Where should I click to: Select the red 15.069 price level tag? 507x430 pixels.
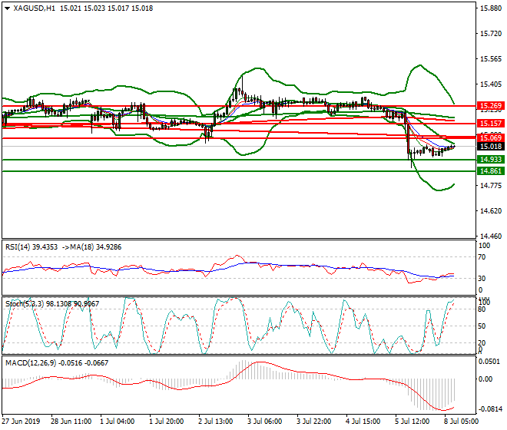pos(489,137)
